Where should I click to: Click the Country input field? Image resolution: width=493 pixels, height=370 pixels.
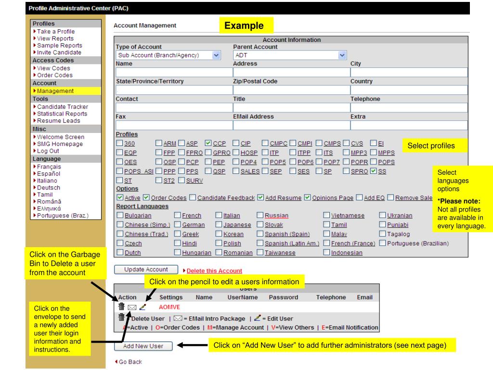(x=409, y=90)
